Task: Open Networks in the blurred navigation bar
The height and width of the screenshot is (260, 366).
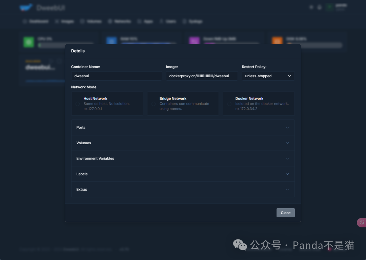Action: coord(120,21)
